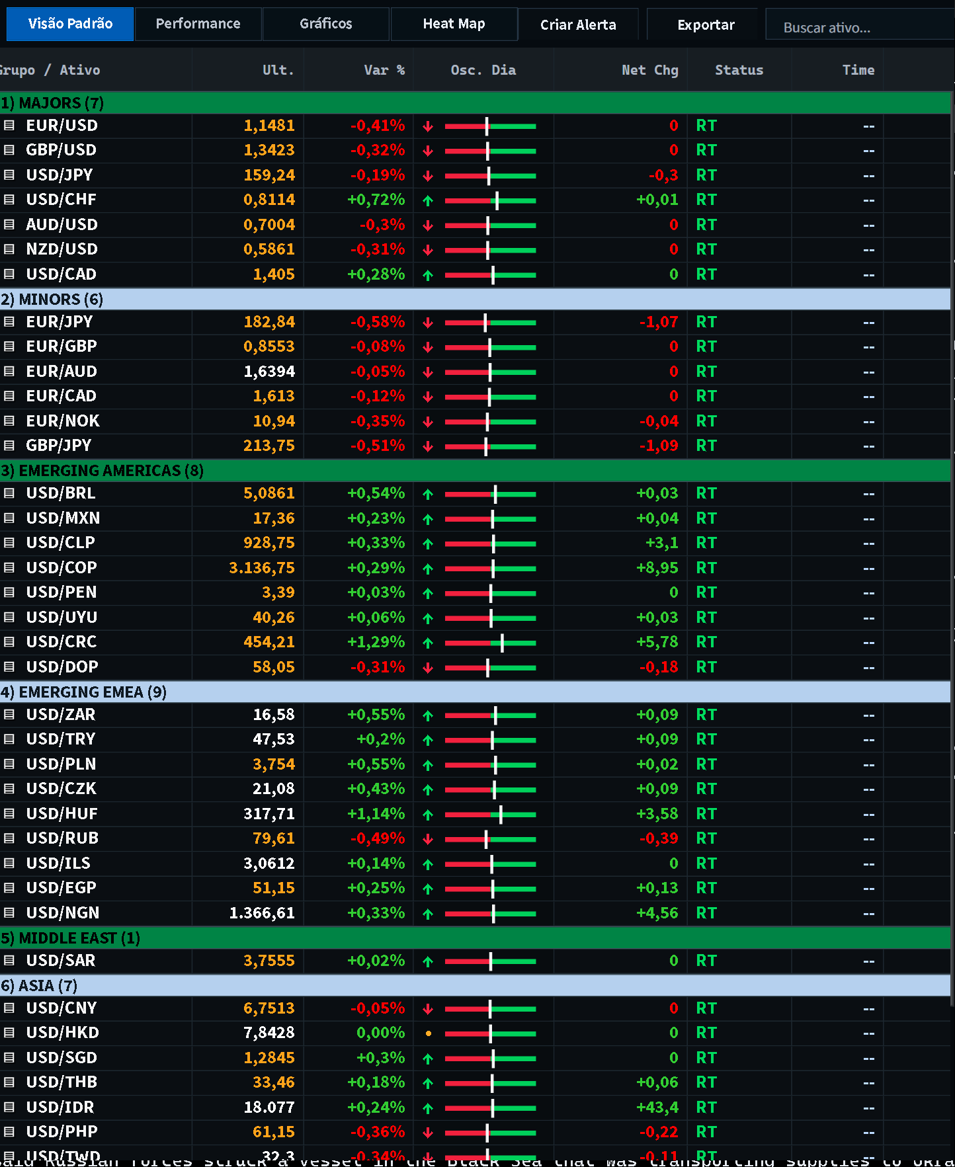This screenshot has height=1167, width=955.
Task: Click the row icon beside GBP/JPY
Action: point(9,446)
